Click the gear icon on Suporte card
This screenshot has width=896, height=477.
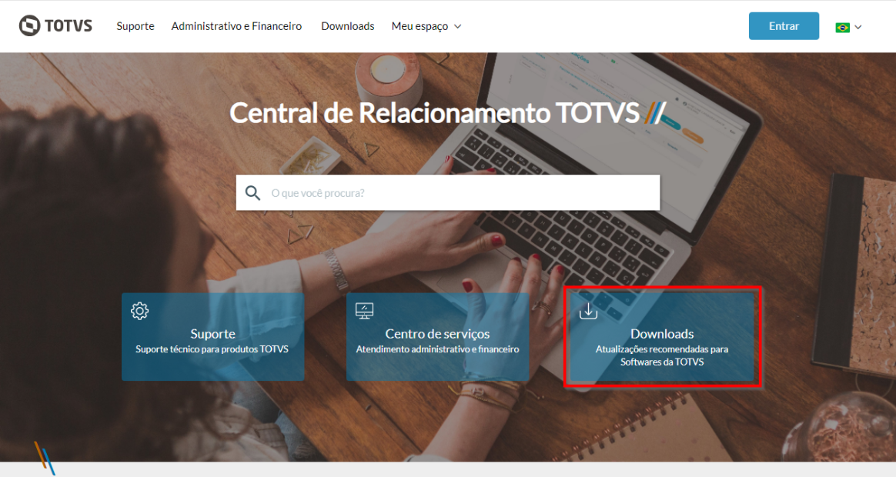[x=139, y=311]
